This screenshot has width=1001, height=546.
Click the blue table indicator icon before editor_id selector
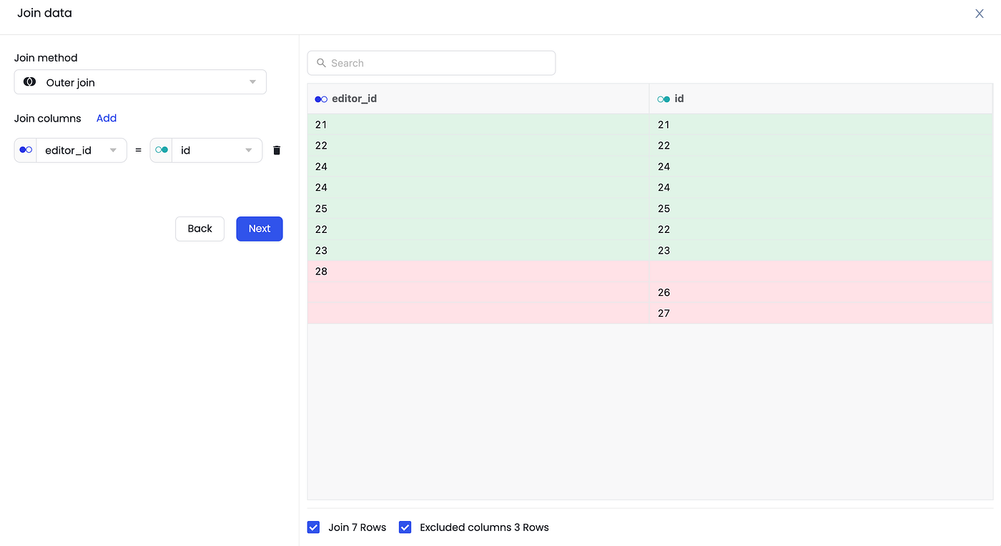pyautogui.click(x=25, y=150)
